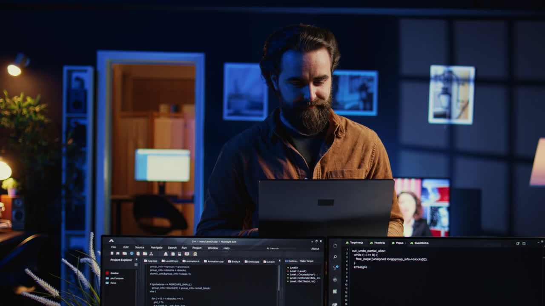Open the Navigate menu

pos(157,248)
